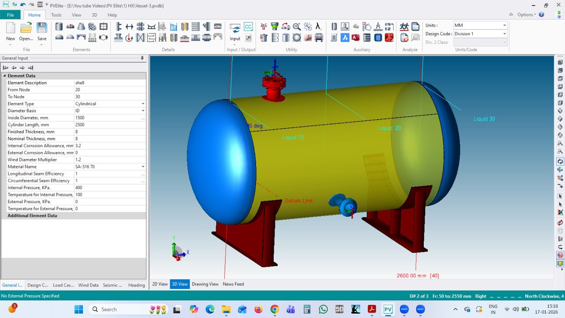565x318 pixels.
Task: Open the Save dropdown arrow
Action: pos(41,44)
